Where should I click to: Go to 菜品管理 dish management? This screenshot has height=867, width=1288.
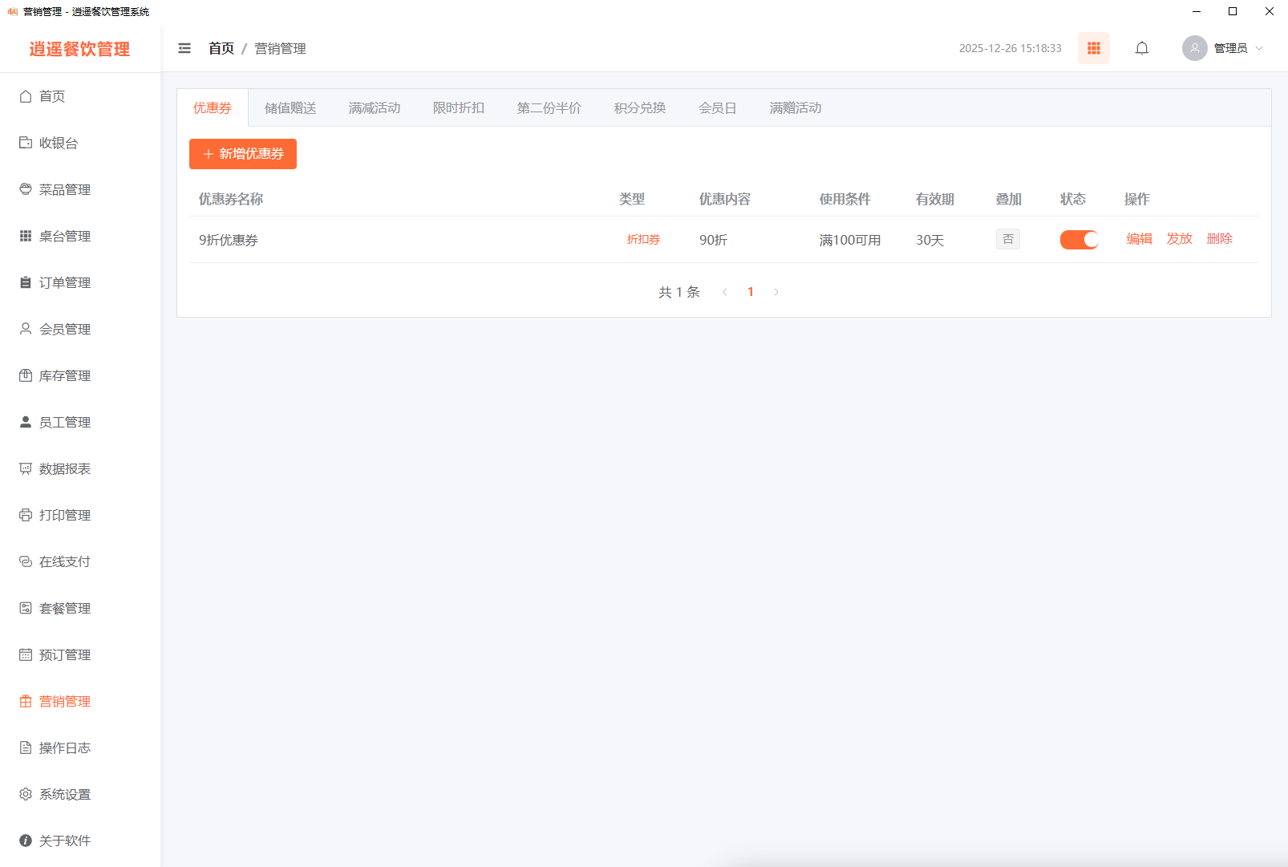tap(64, 189)
